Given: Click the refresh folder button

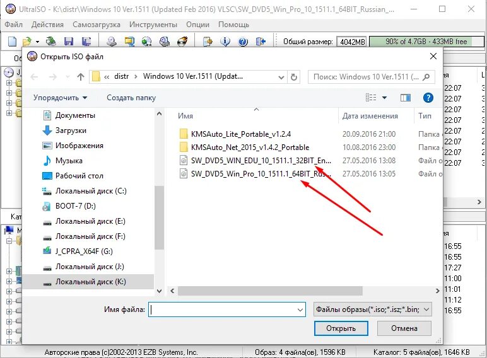Looking at the screenshot, I should click(x=294, y=77).
